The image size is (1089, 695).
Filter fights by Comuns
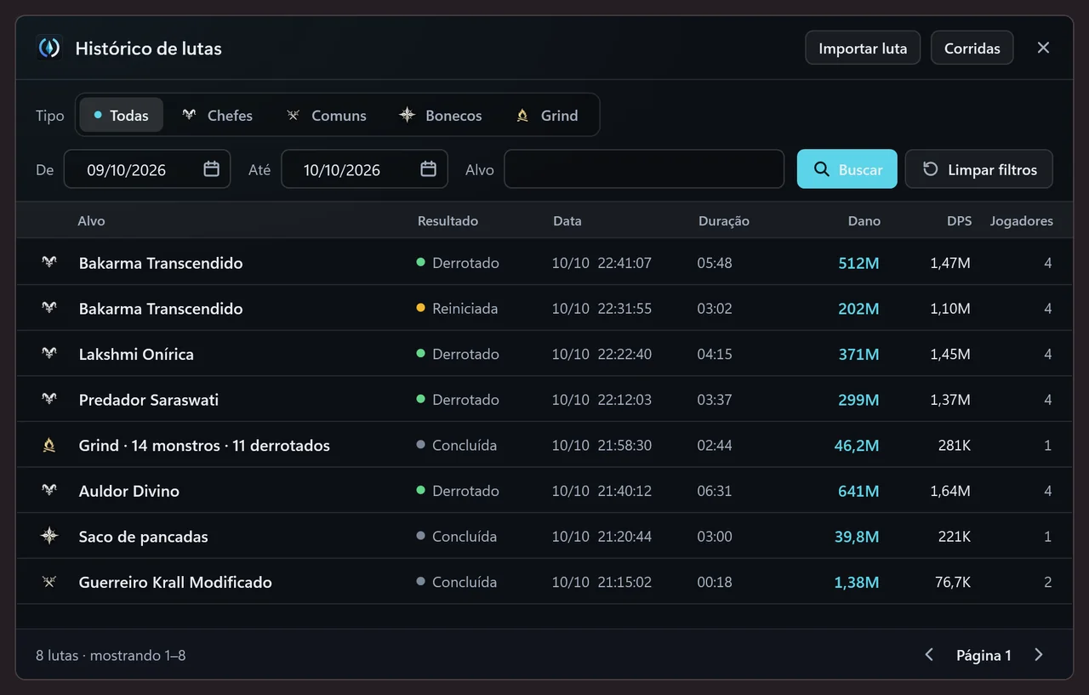pos(326,115)
